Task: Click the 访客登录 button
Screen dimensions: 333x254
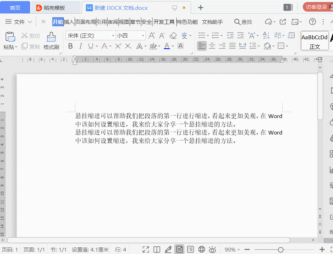Action: tap(317, 6)
